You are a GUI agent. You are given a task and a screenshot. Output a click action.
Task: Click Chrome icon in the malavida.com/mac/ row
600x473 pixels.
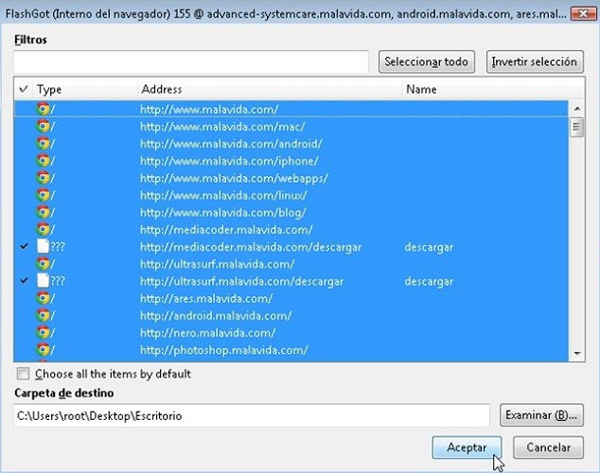pyautogui.click(x=43, y=126)
